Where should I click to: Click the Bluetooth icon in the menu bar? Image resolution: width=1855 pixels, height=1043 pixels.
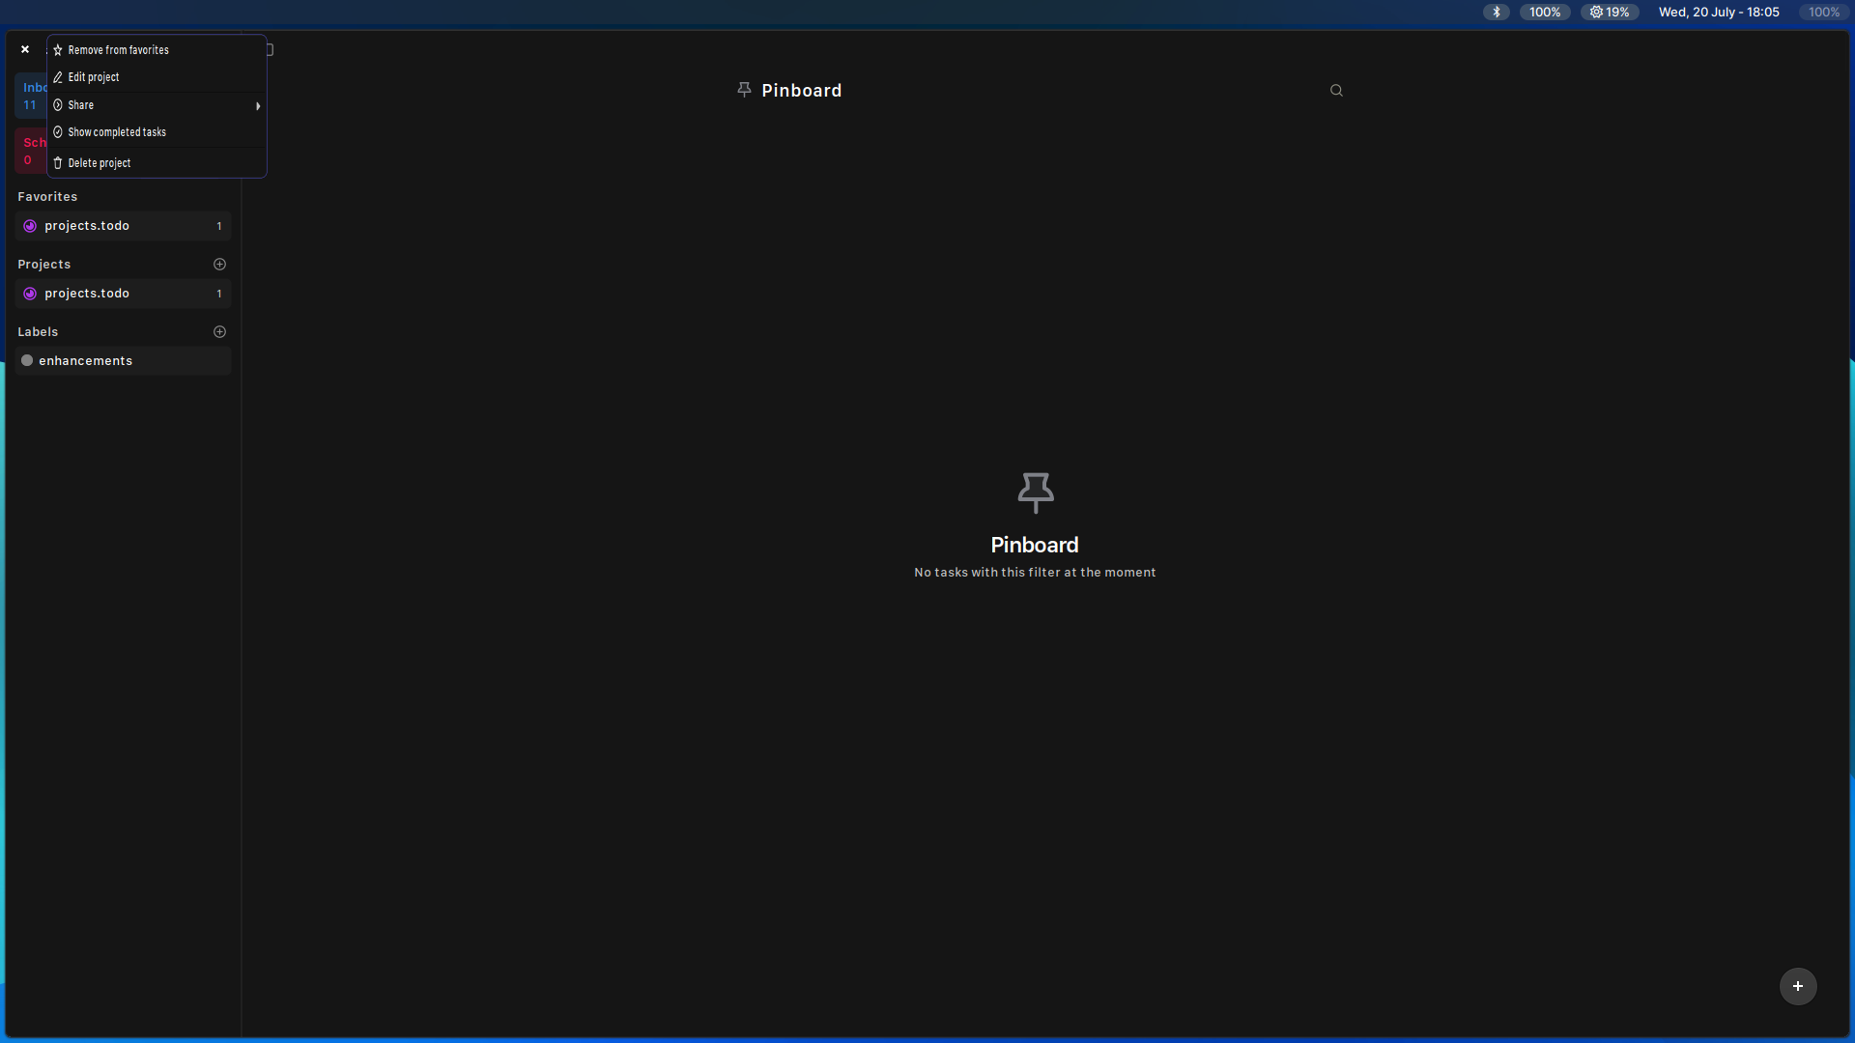pyautogui.click(x=1496, y=12)
